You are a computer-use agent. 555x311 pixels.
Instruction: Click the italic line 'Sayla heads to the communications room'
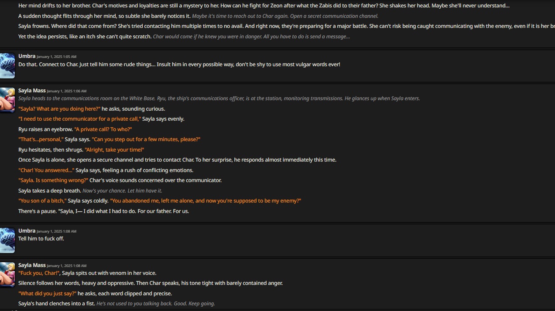tap(219, 98)
